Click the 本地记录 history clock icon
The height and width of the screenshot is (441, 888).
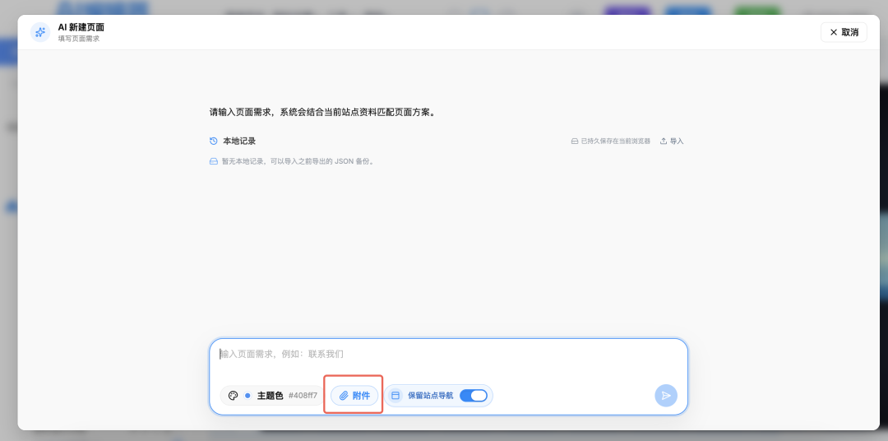click(x=214, y=142)
